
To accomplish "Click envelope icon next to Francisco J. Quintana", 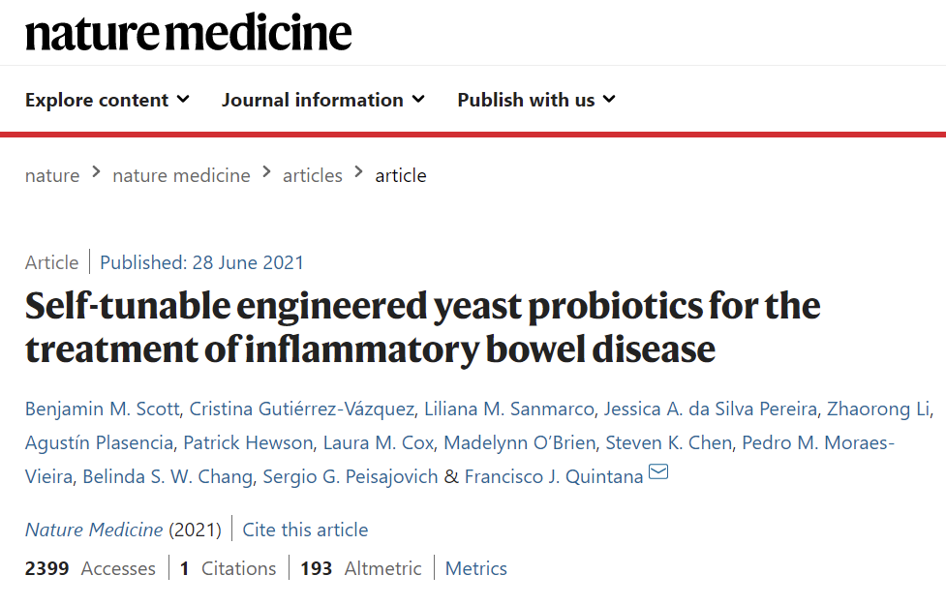I will tap(658, 473).
